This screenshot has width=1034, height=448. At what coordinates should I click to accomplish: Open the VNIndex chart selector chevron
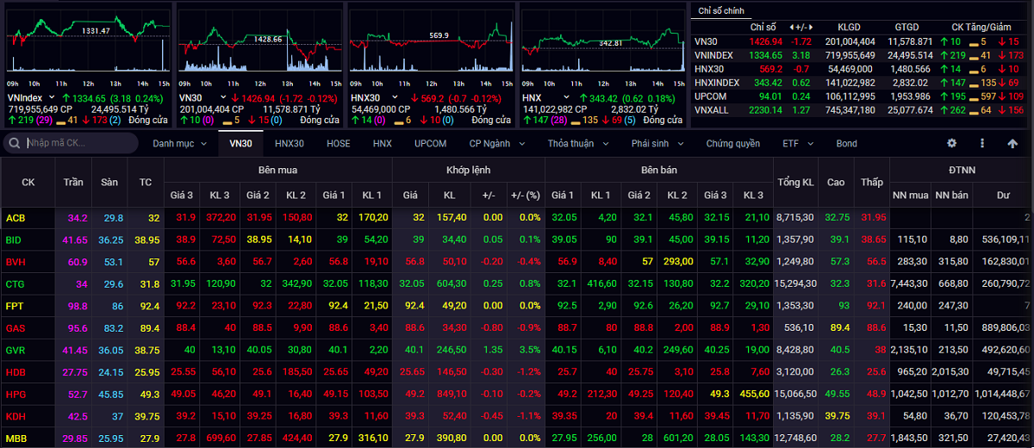[x=52, y=98]
